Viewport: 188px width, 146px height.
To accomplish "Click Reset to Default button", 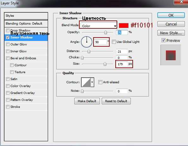I will [x=116, y=101].
